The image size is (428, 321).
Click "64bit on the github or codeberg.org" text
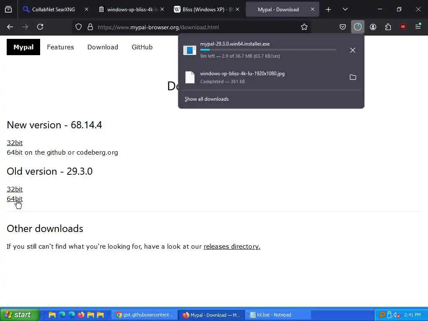[x=63, y=152]
